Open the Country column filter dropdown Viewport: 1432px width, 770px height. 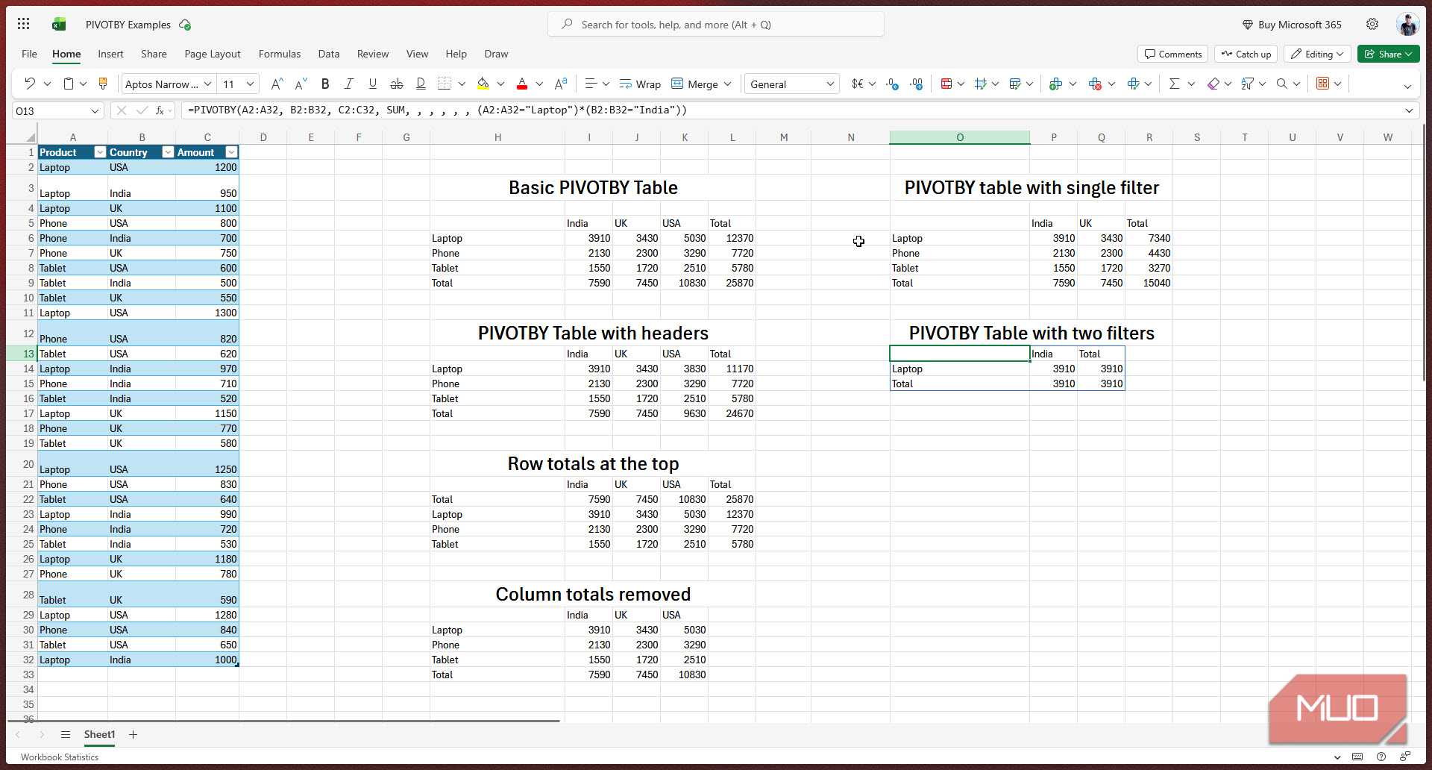(x=168, y=152)
